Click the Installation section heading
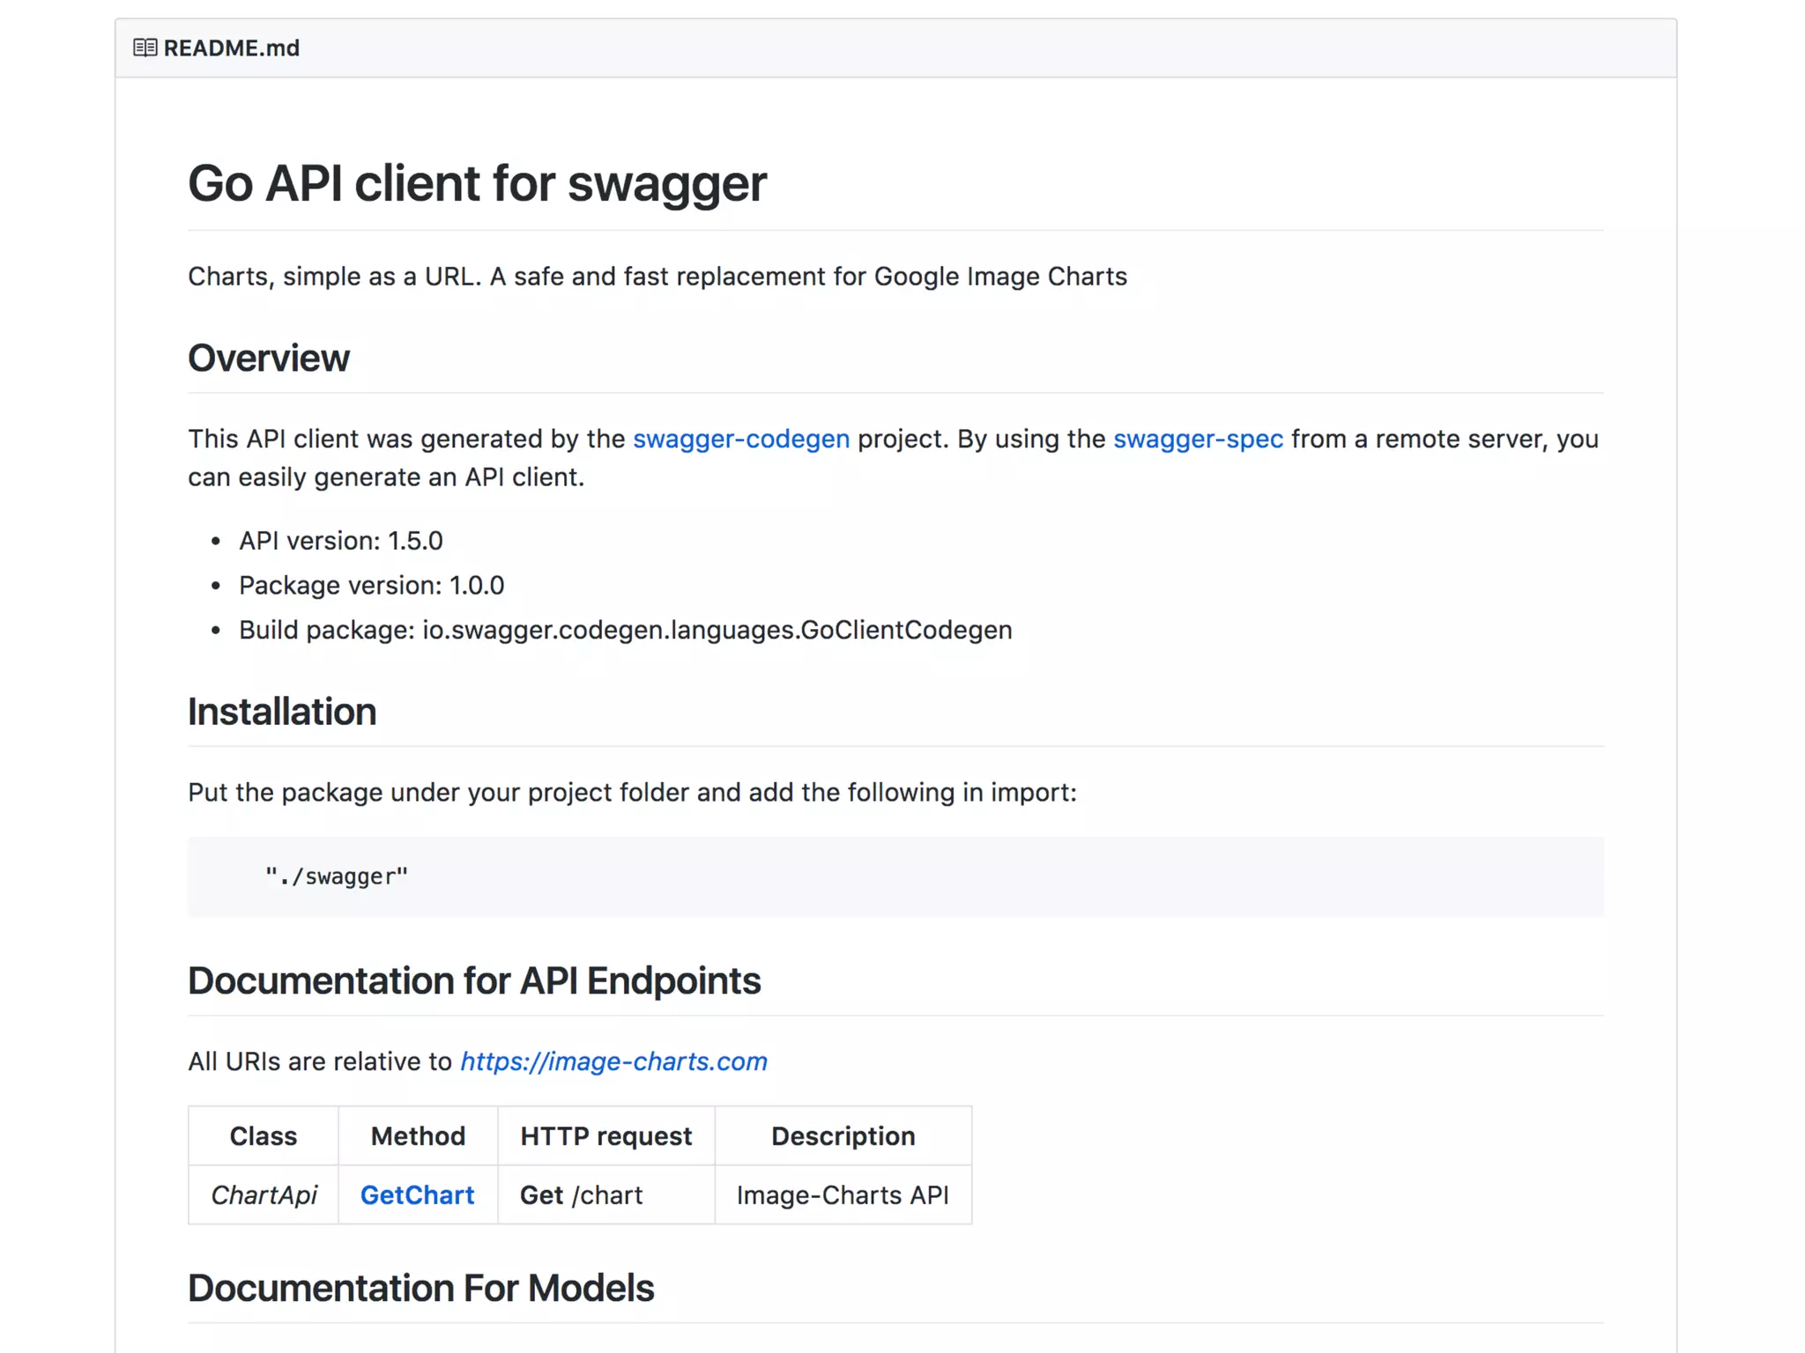The image size is (1805, 1353). [282, 712]
